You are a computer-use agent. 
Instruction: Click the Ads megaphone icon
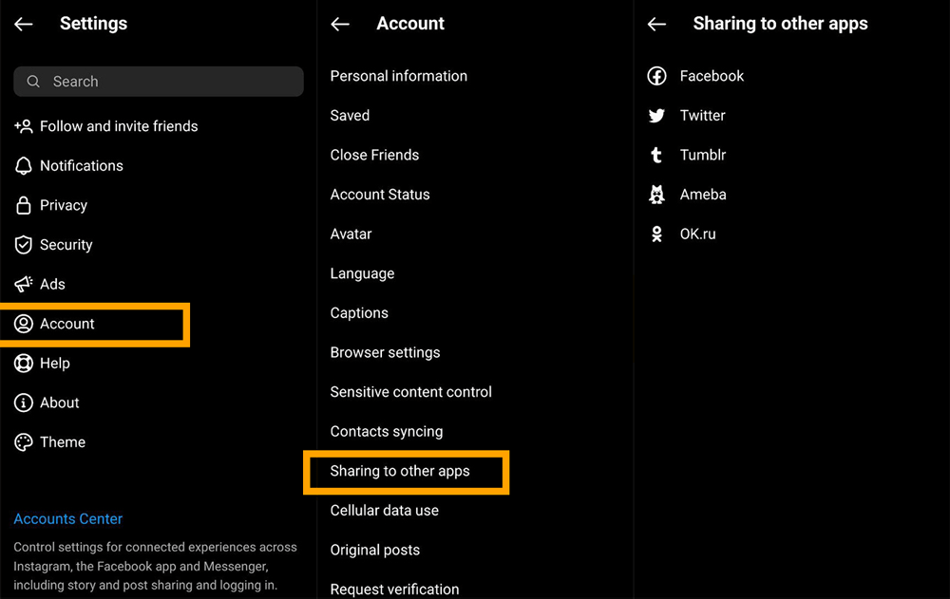(24, 284)
